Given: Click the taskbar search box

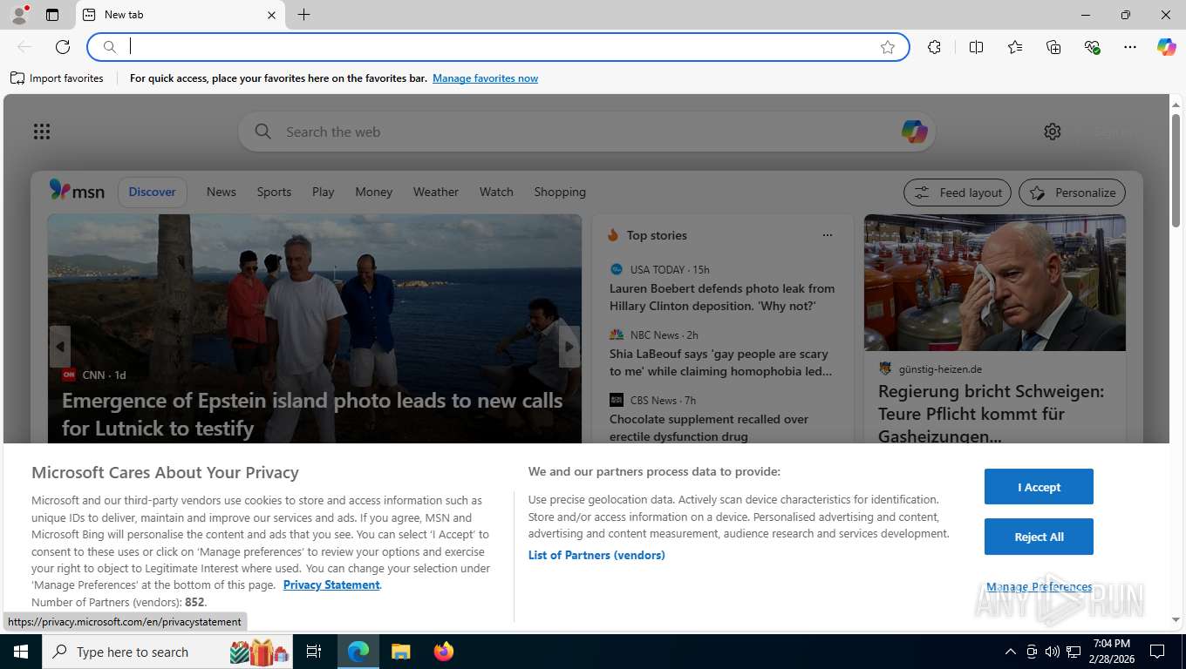Looking at the screenshot, I should pos(168,652).
